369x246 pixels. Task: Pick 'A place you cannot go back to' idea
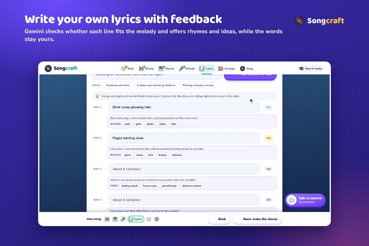click(156, 85)
